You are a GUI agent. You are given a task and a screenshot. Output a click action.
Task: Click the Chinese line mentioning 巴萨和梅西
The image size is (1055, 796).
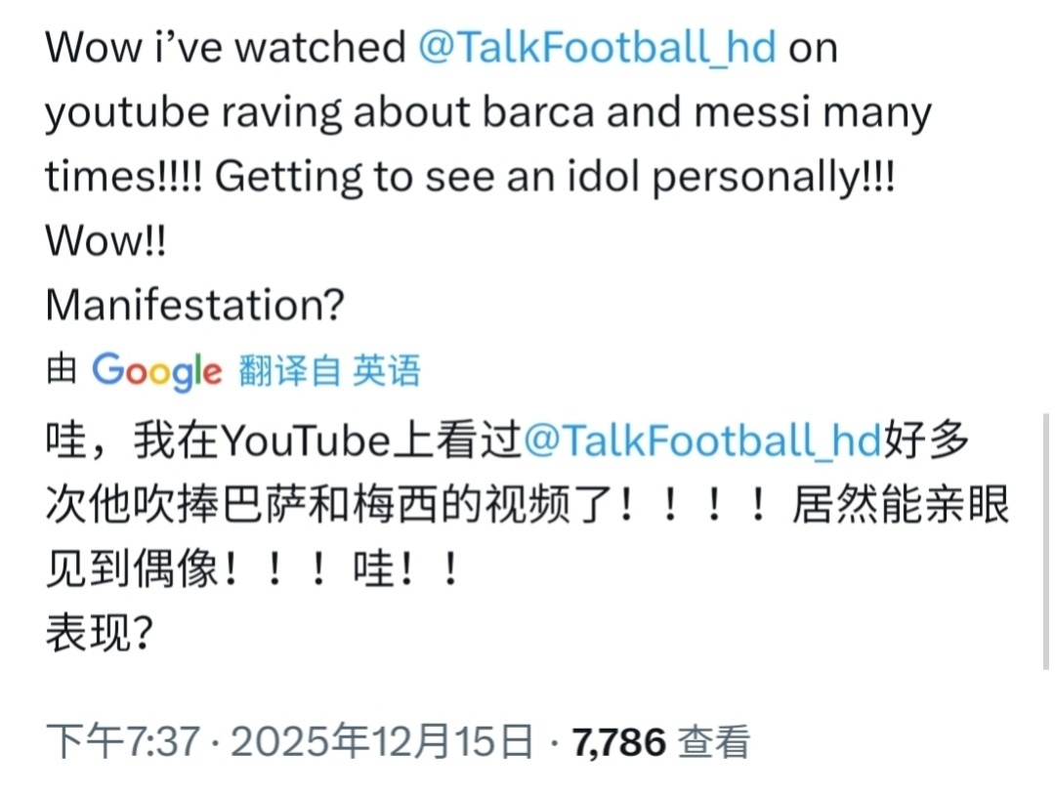(x=527, y=505)
